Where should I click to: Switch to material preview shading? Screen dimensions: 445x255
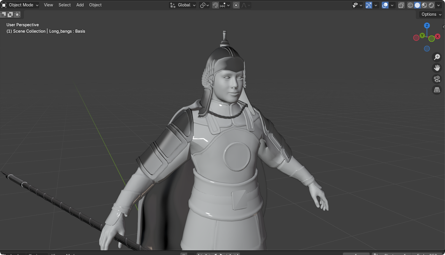point(425,5)
